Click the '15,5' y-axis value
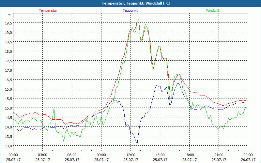The height and width of the screenshot is (163, 261). pos(8,99)
